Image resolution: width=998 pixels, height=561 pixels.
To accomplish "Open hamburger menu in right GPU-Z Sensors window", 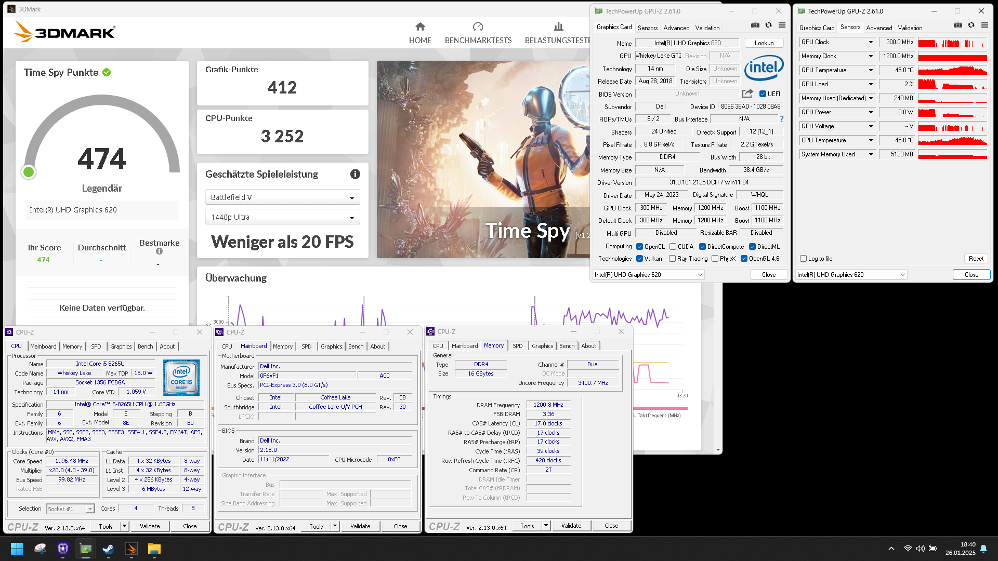I will [x=984, y=25].
